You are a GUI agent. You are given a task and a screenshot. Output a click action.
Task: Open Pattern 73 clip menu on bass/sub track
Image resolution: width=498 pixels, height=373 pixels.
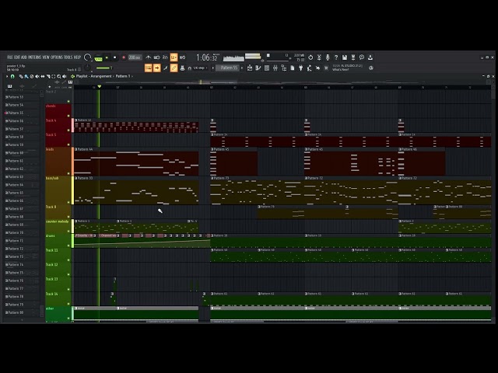point(212,178)
